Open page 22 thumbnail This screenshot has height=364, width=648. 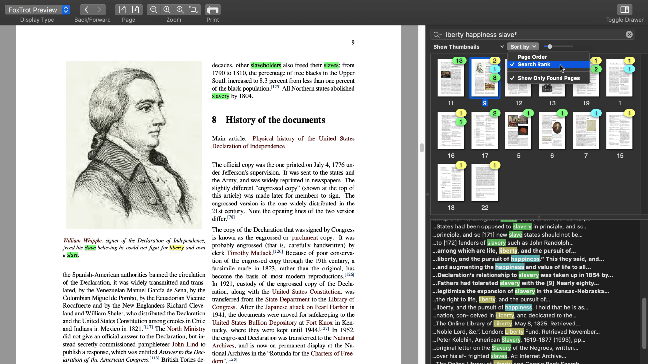[485, 182]
